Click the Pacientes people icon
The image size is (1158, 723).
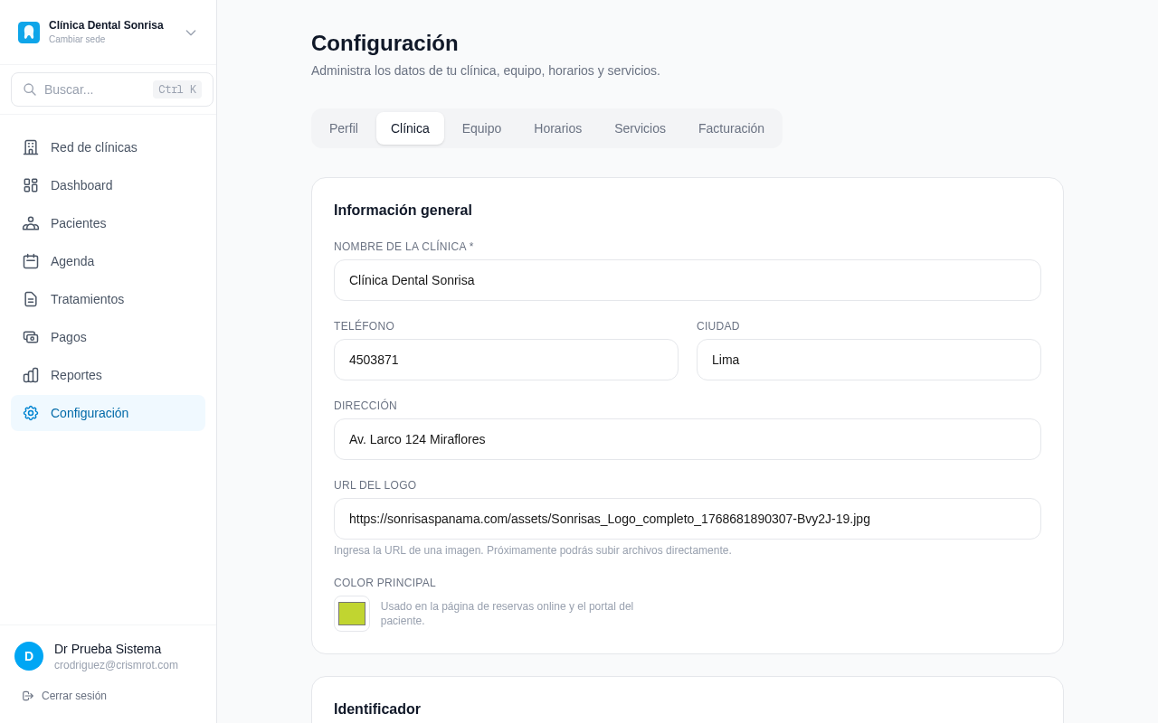pos(31,223)
